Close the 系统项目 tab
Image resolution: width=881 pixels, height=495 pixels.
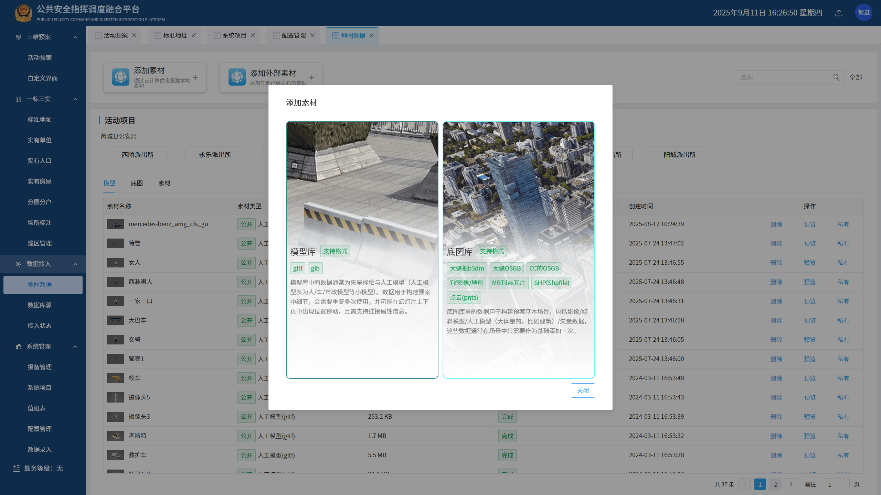[253, 35]
